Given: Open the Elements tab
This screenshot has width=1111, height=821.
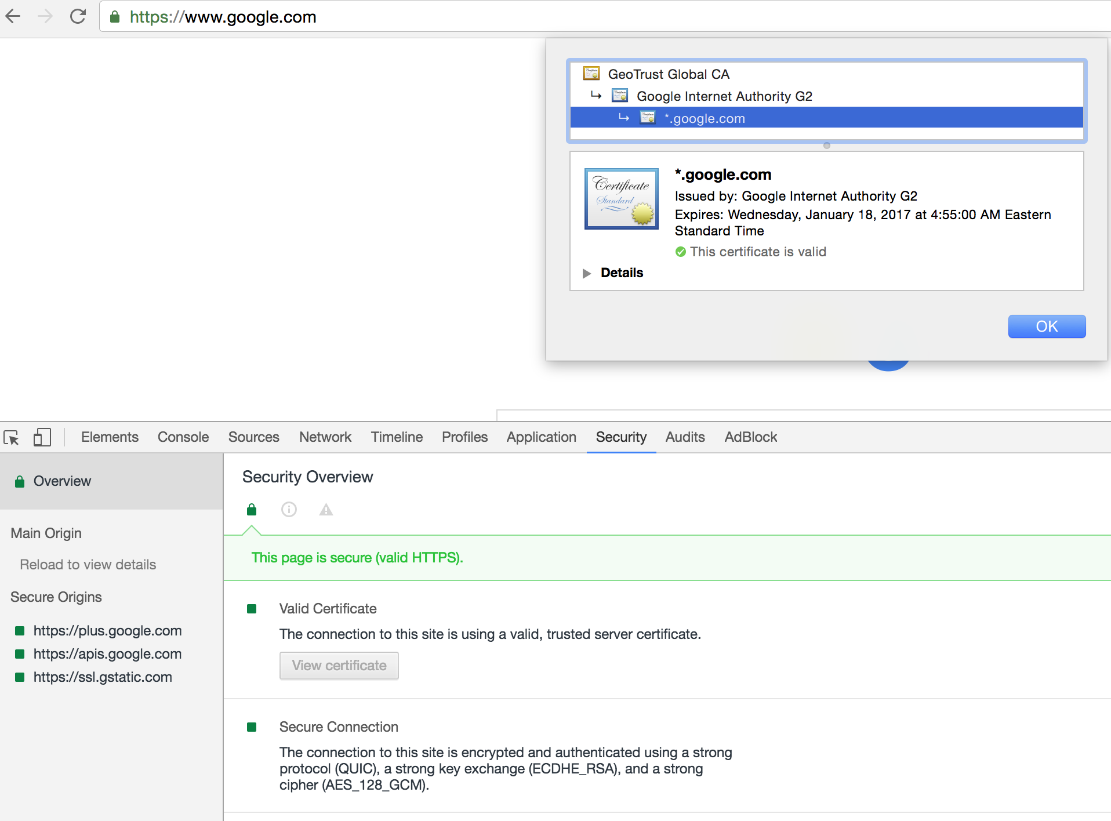Looking at the screenshot, I should [110, 437].
